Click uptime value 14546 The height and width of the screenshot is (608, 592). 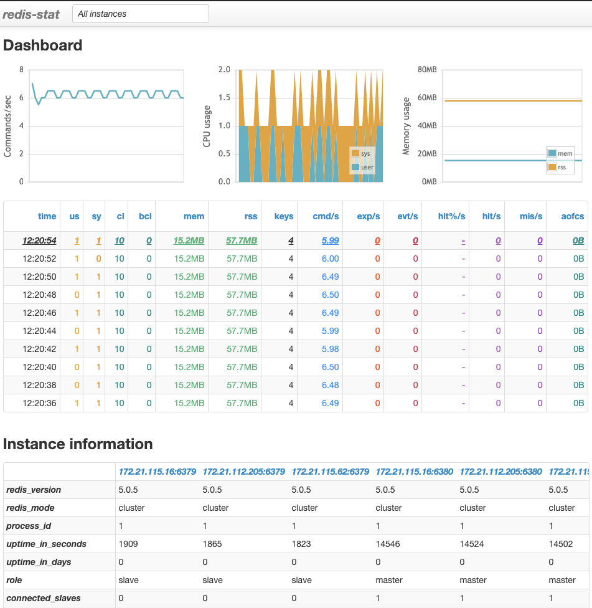tap(388, 544)
